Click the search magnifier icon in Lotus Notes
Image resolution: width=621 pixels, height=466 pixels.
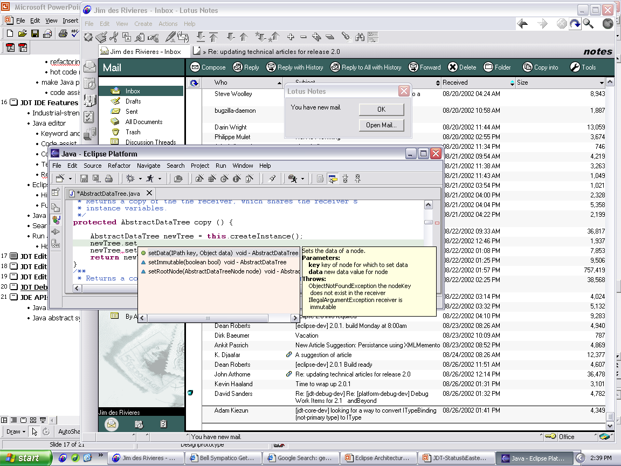(x=588, y=24)
